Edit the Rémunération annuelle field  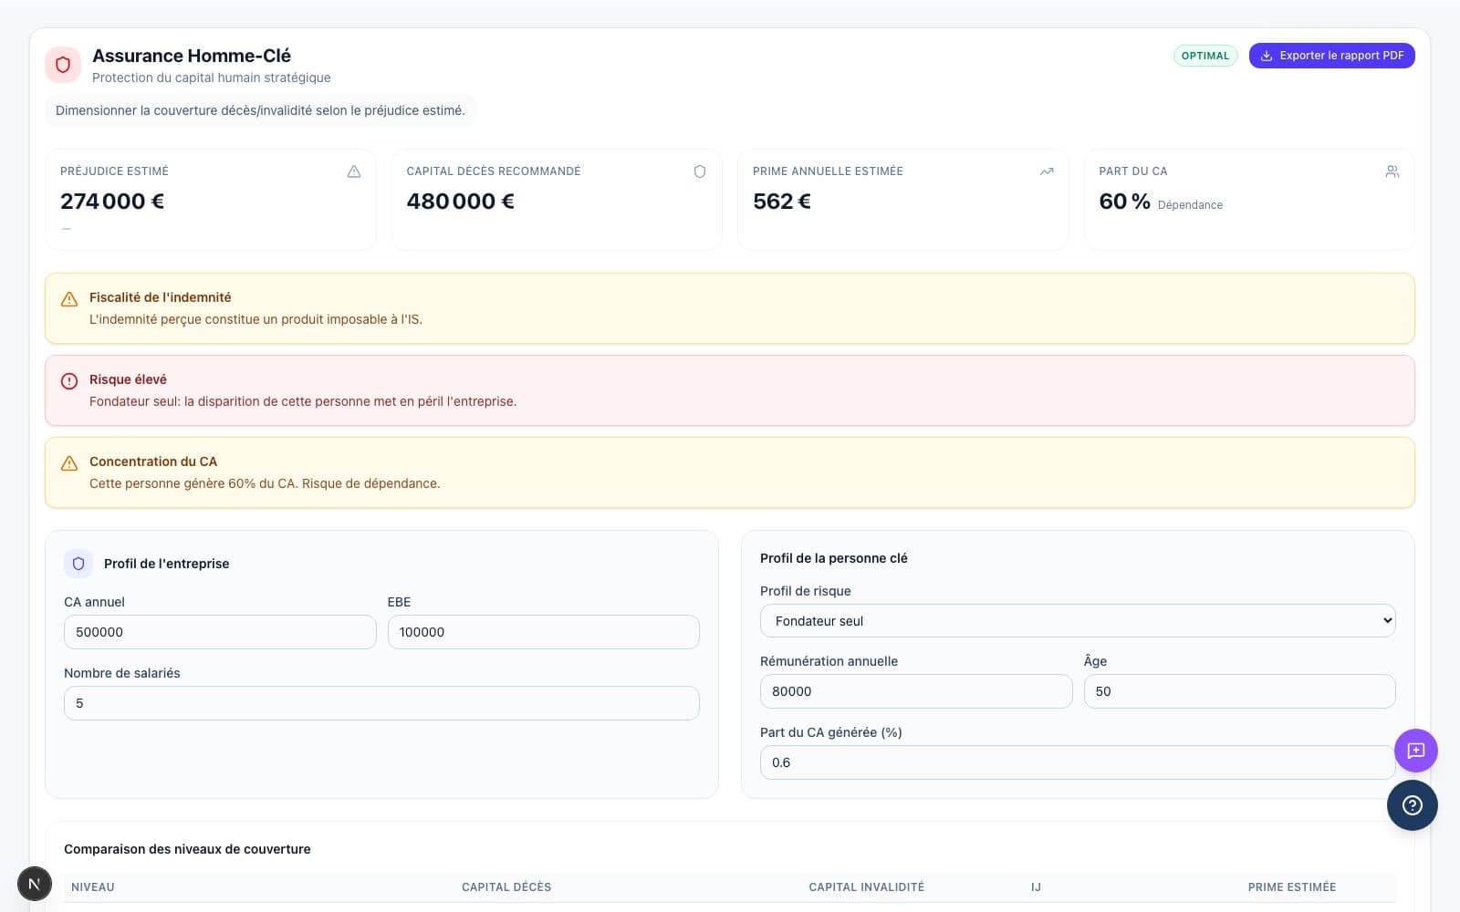[x=915, y=691]
